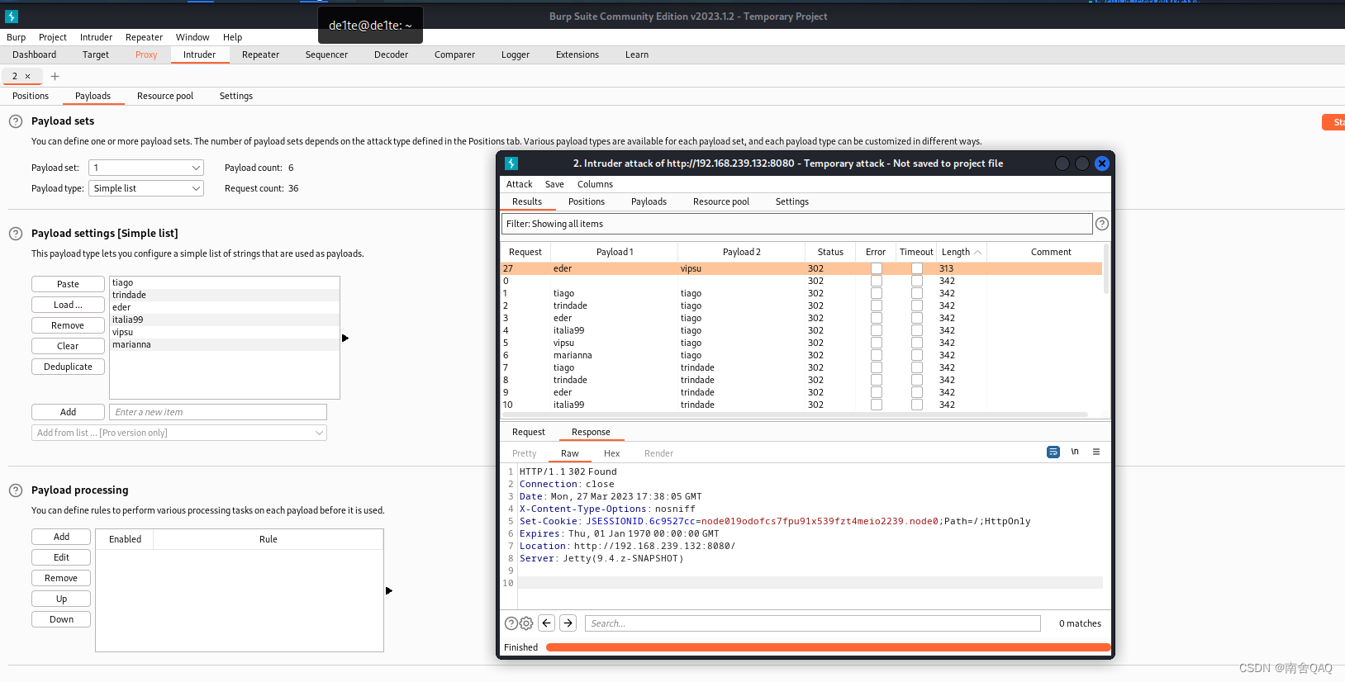
Task: Select payload item italia99 in list
Action: [225, 320]
